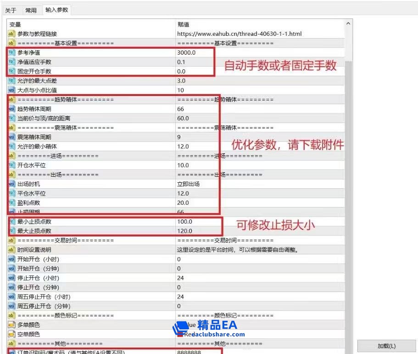Click the 变量 column header
Viewport: 418px width, 354px height.
(91, 24)
